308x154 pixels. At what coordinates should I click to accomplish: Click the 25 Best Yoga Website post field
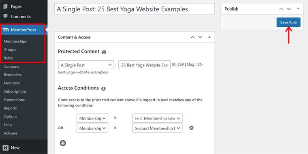(145, 65)
